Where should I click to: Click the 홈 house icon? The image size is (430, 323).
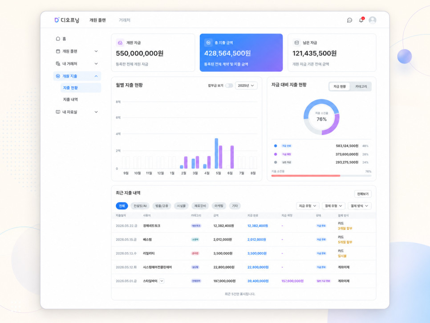pyautogui.click(x=58, y=39)
